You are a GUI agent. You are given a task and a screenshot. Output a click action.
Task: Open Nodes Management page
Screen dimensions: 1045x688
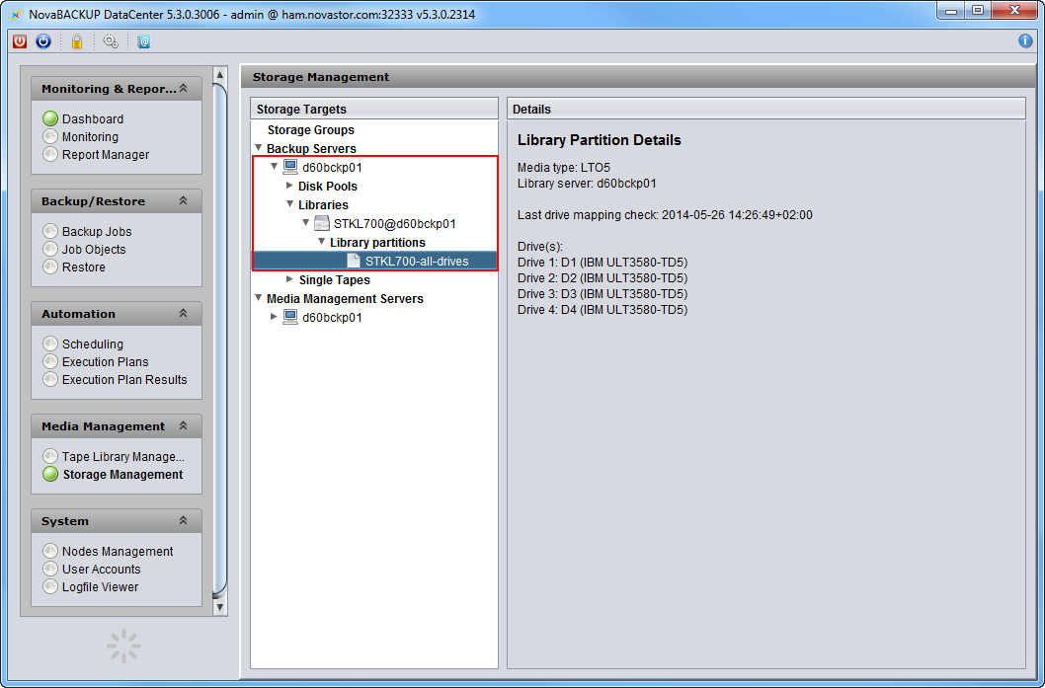pos(118,552)
